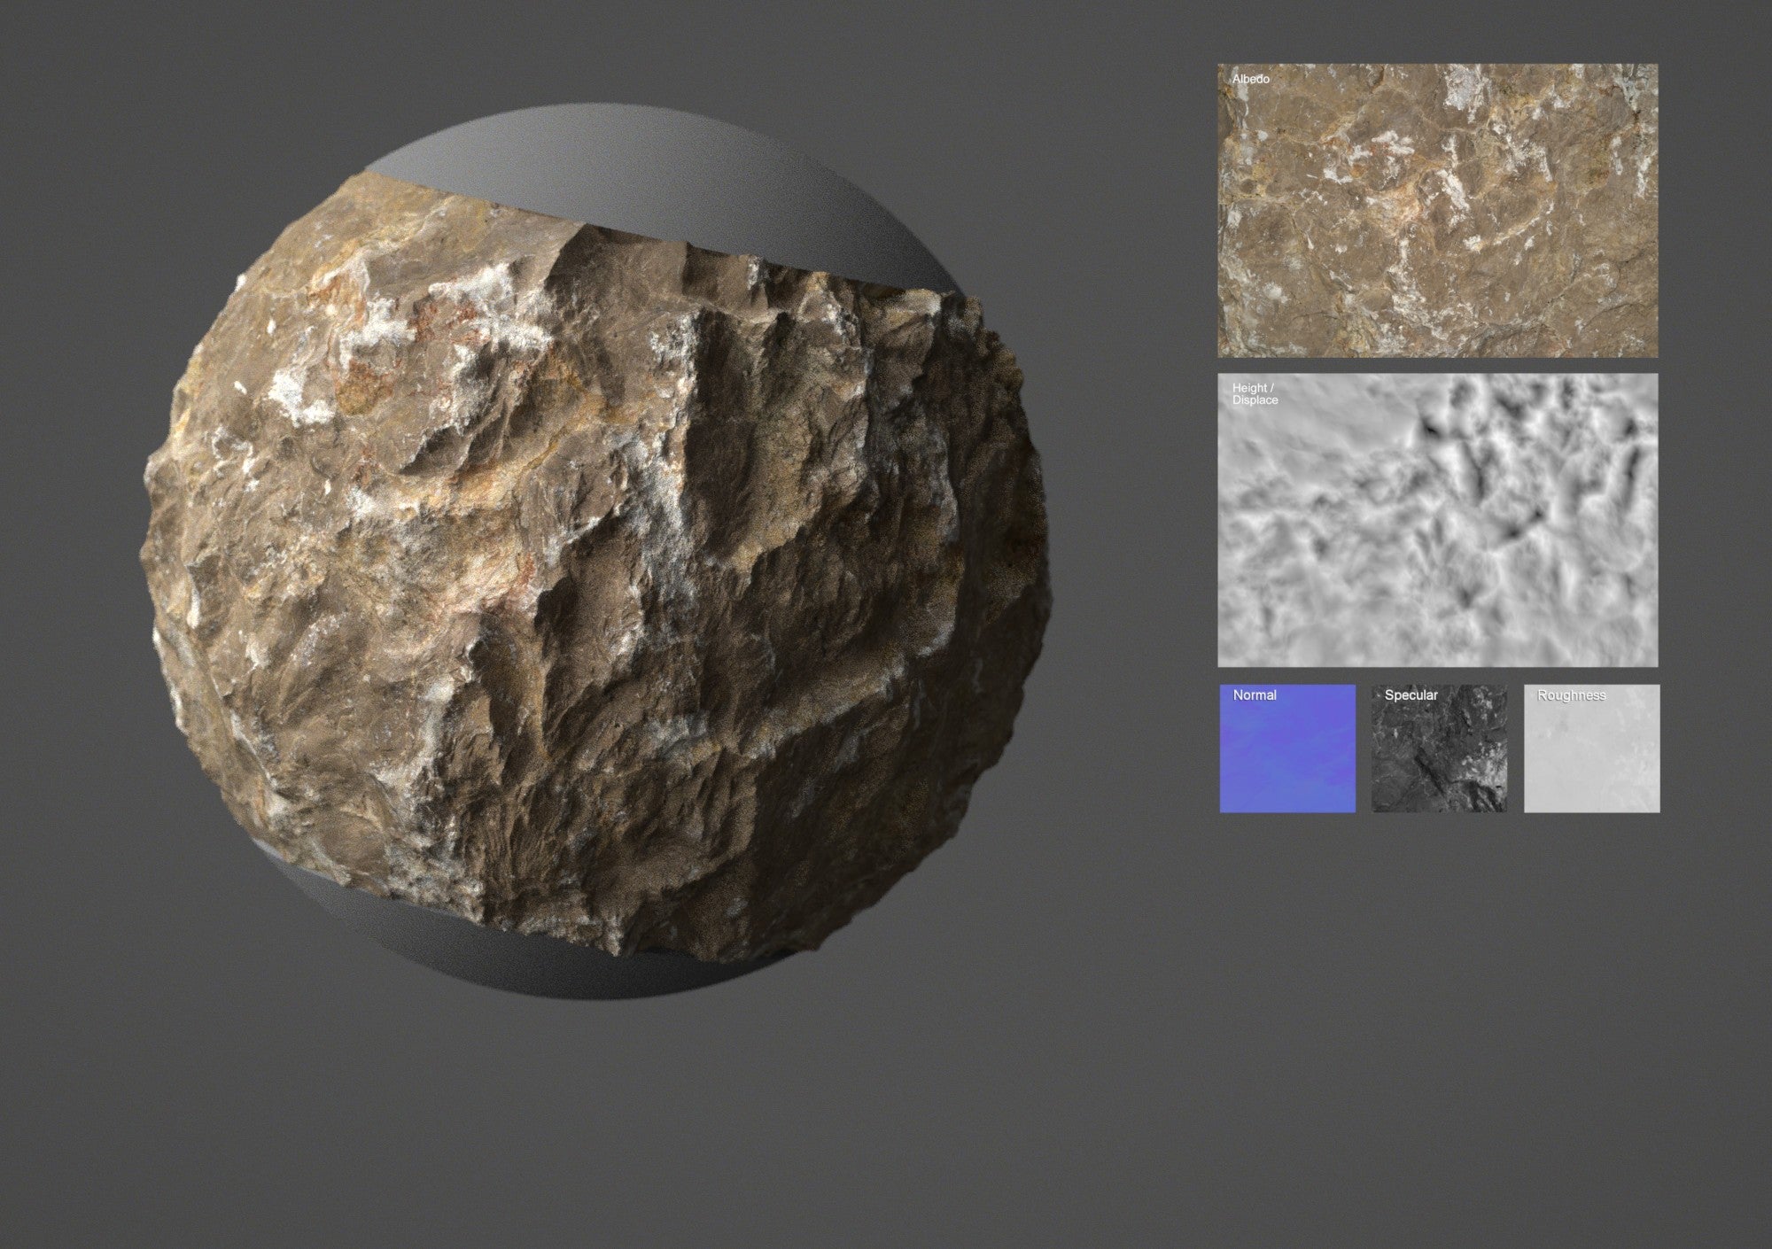
Task: Click the 'Specular' label text
Action: (x=1411, y=695)
